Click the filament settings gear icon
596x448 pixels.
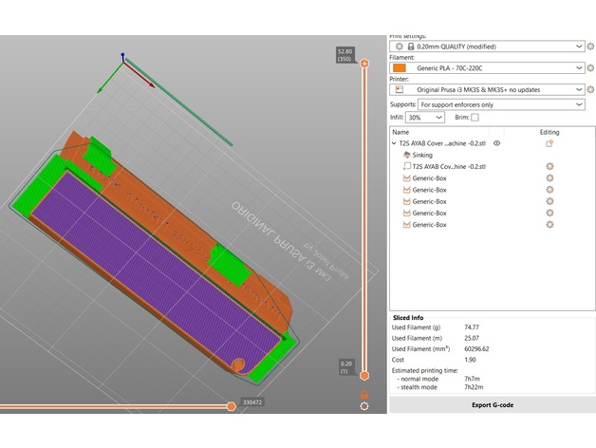(588, 67)
